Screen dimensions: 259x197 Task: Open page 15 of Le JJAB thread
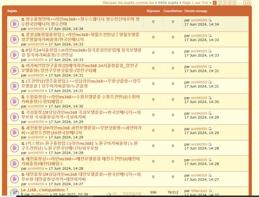(138, 195)
